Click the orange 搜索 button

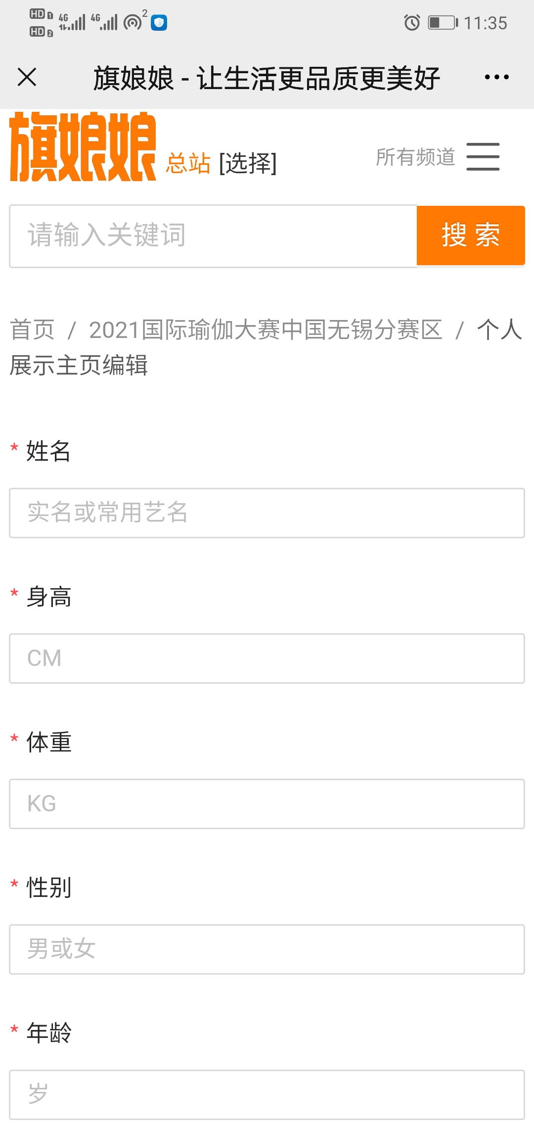(x=471, y=235)
